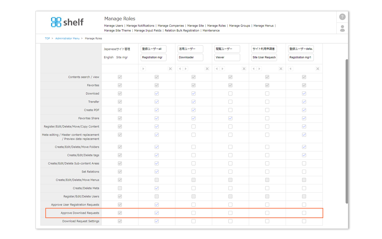Move Downloader role column left

coord(180,69)
